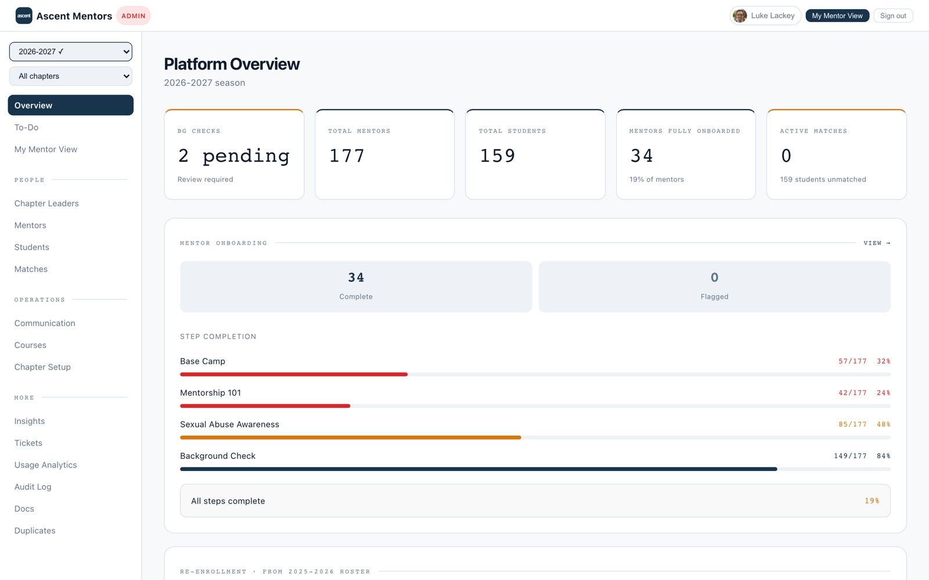Screen dimensions: 929x580
Task: Open the To-Do page
Action: tap(26, 127)
